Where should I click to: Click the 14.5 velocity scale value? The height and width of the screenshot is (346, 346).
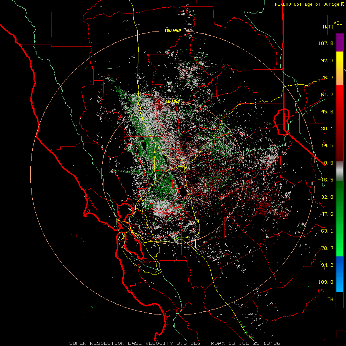tap(327, 146)
